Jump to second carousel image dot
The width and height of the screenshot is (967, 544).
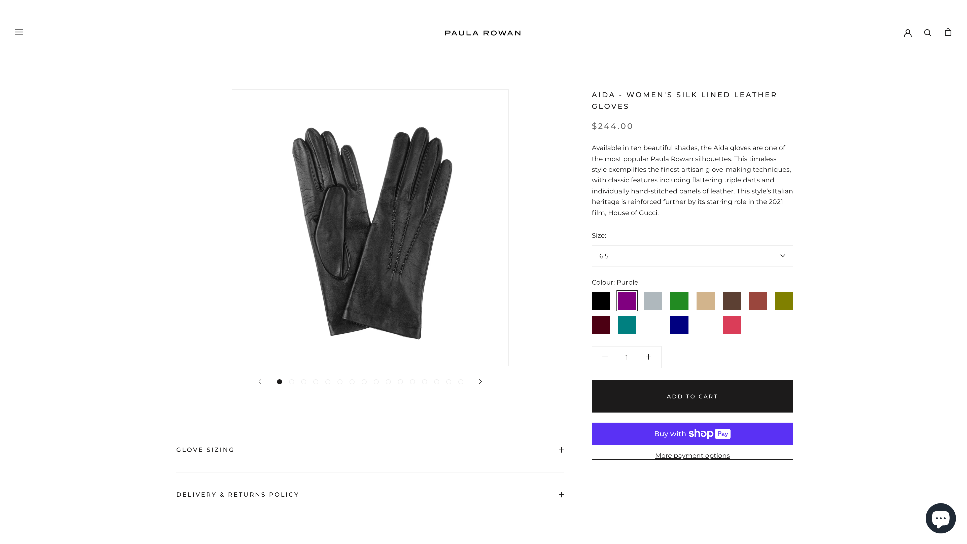pyautogui.click(x=291, y=382)
